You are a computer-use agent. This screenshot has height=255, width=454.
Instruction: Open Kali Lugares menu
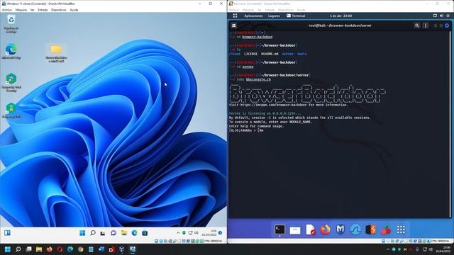tap(274, 16)
